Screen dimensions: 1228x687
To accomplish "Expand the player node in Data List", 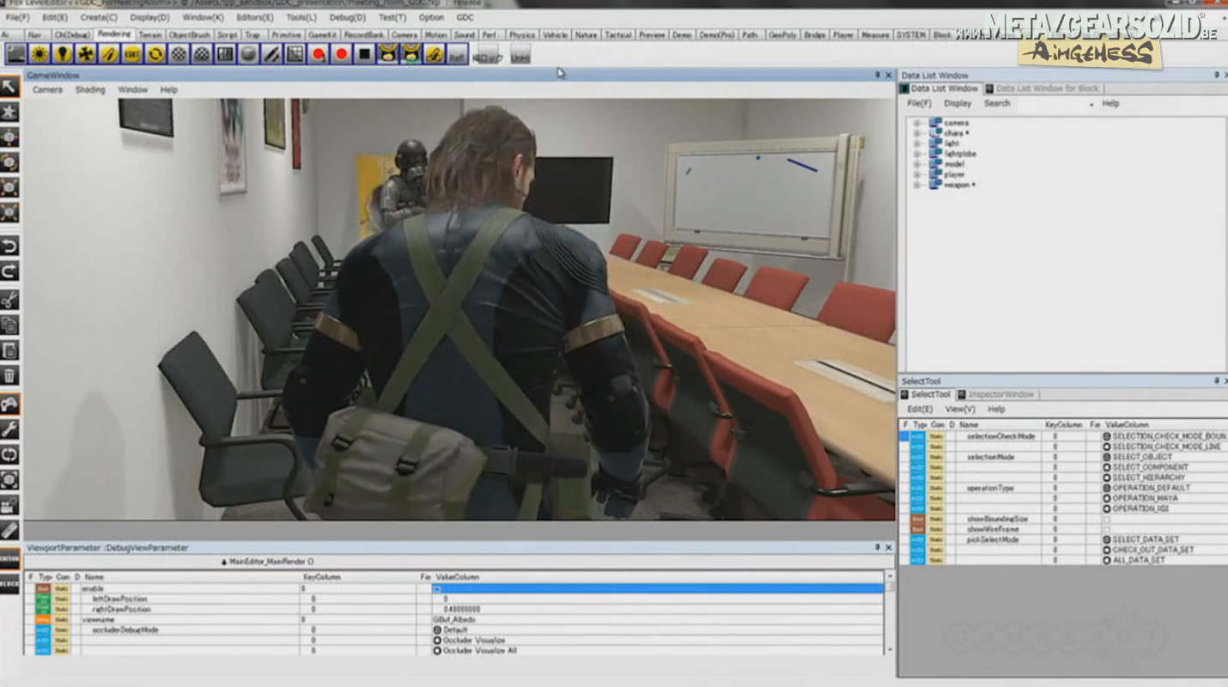I will pyautogui.click(x=916, y=174).
